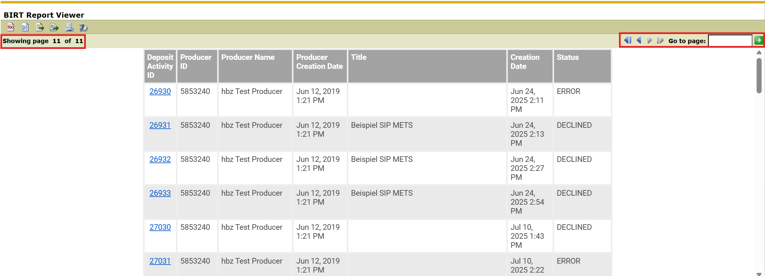Screen dimensions: 765x276
Task: Click the export report icon
Action: 54,27
